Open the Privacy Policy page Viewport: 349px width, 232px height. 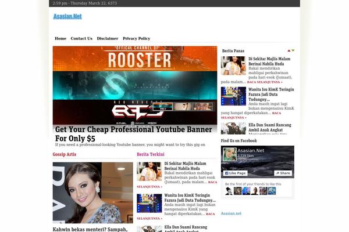[137, 38]
